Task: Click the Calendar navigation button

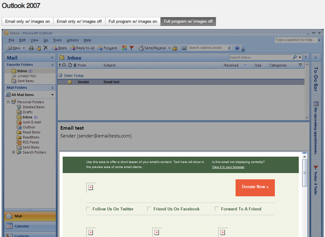Action: (30, 226)
